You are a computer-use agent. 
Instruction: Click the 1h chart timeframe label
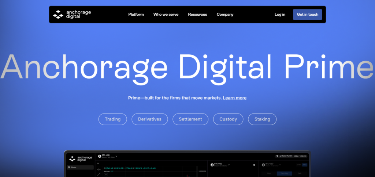[x=98, y=163]
